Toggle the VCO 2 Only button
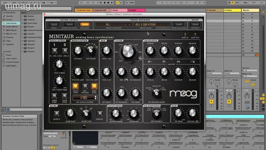The width and height of the screenshot is (266, 150). click(75, 86)
